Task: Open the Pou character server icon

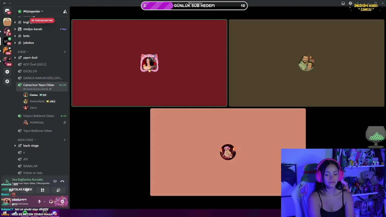Action: coord(7,22)
